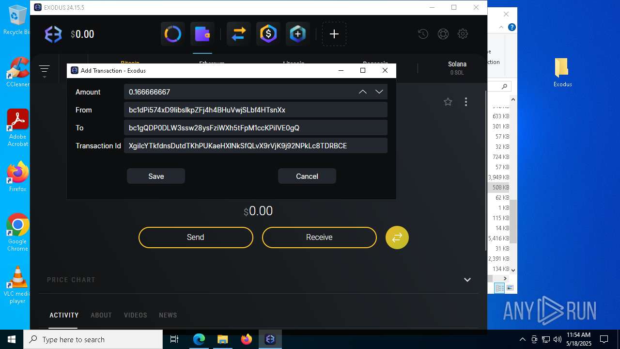620x349 pixels.
Task: Click the yellow swap round button
Action: 397,238
